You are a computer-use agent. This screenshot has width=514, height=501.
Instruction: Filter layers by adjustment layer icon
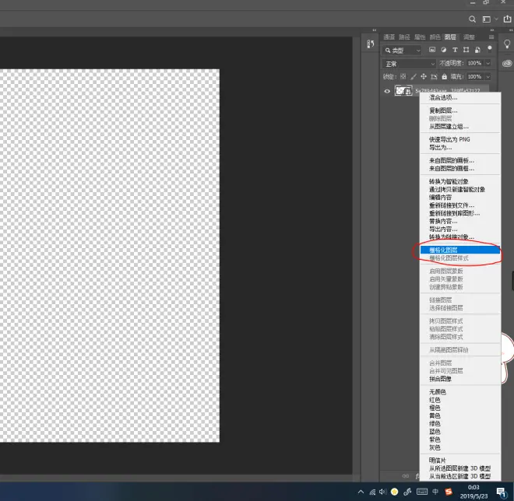pyautogui.click(x=444, y=50)
